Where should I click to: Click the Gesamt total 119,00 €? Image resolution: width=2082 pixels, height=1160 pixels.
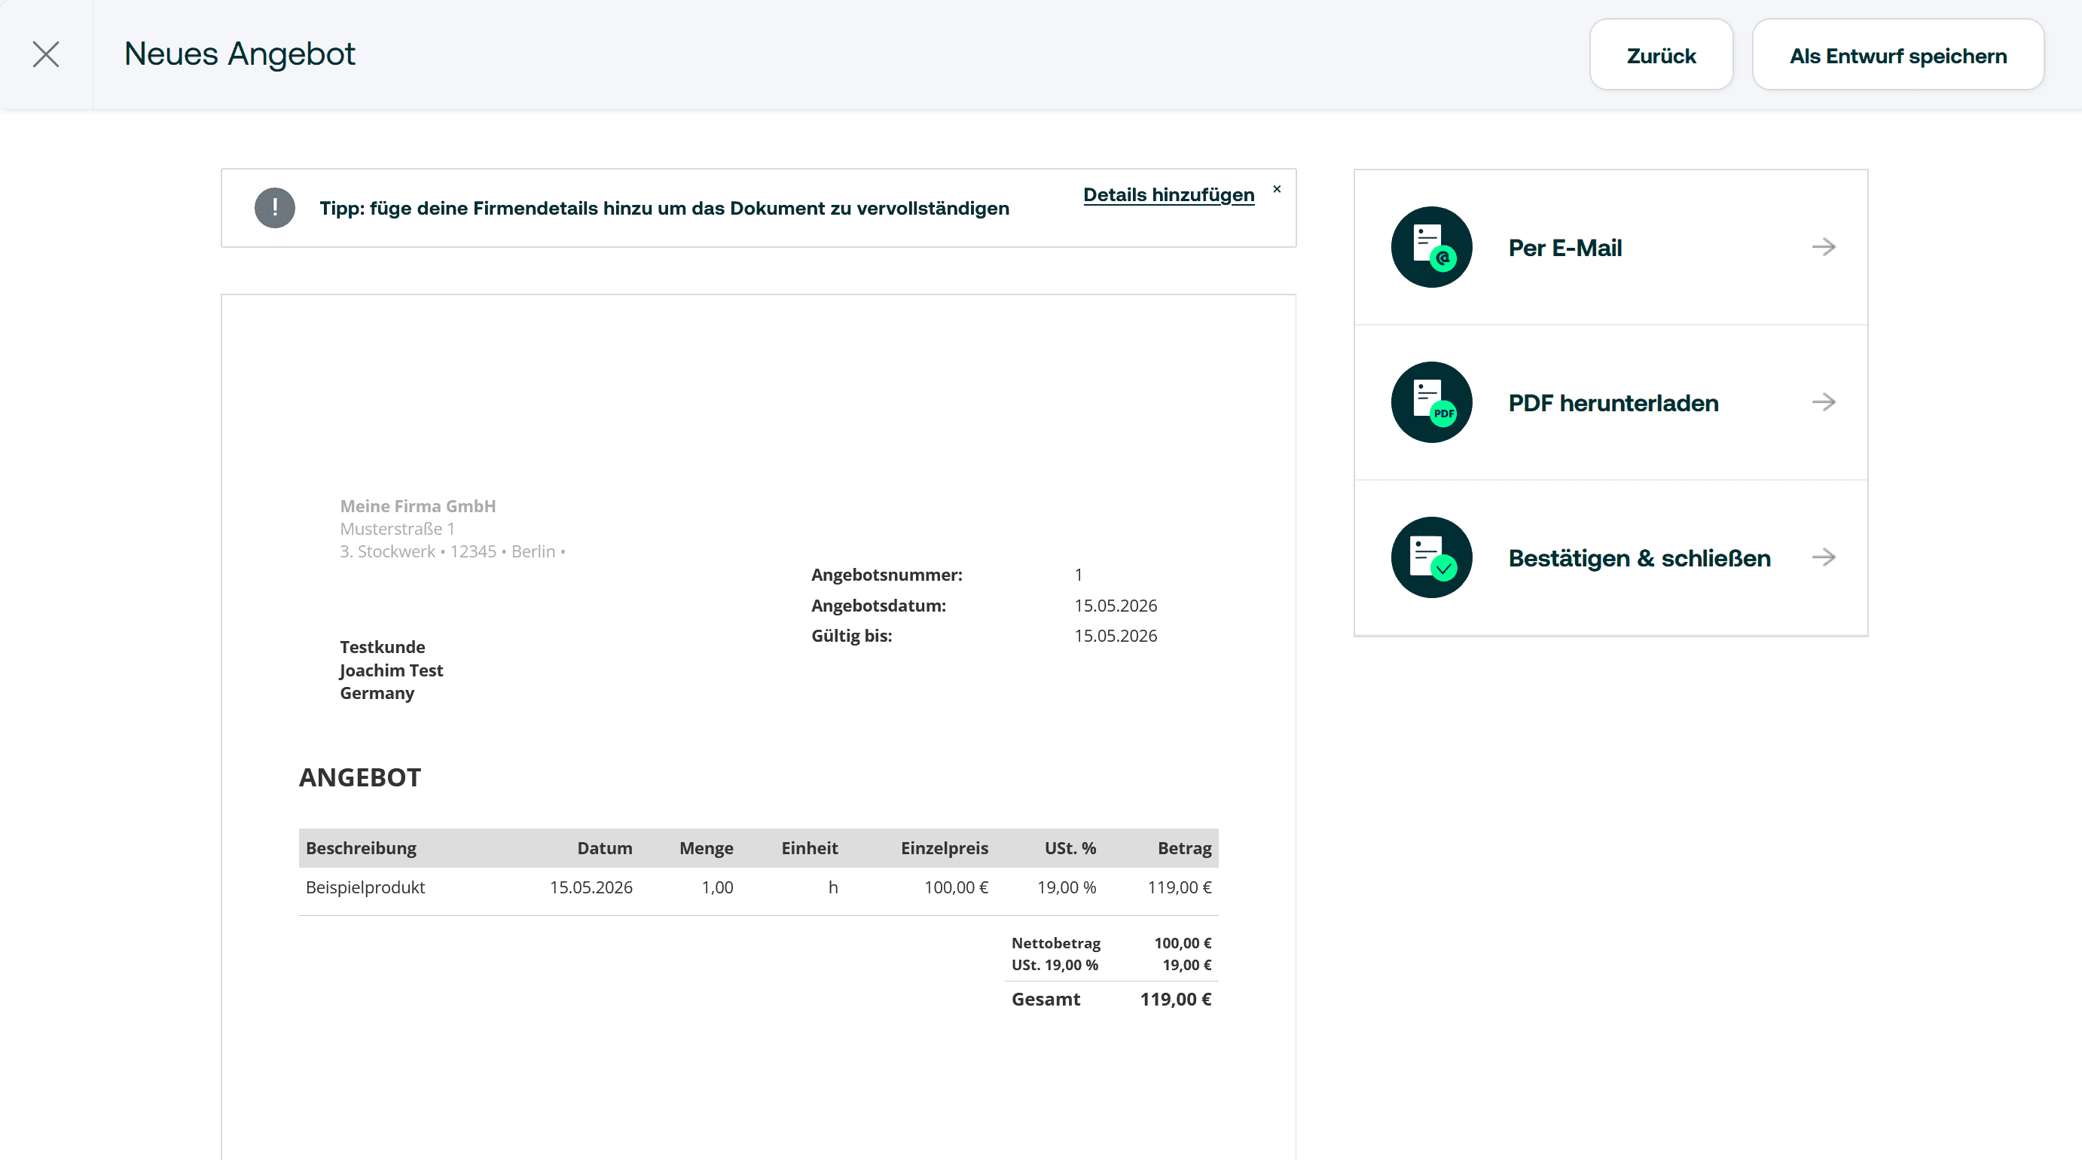(x=1175, y=999)
